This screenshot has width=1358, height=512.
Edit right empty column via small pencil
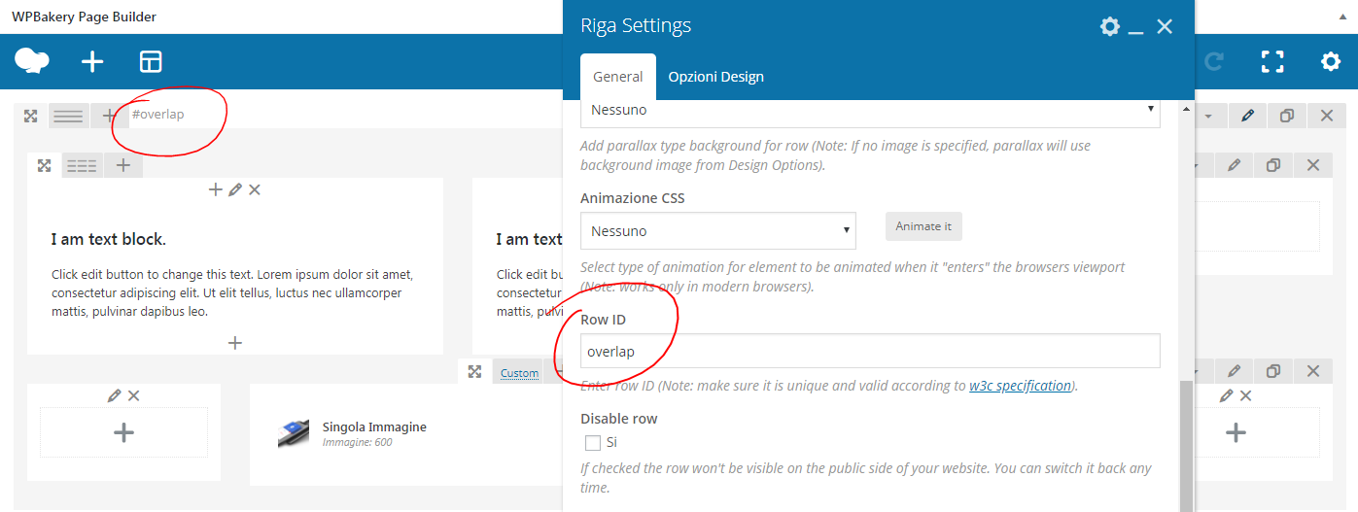coord(1227,395)
